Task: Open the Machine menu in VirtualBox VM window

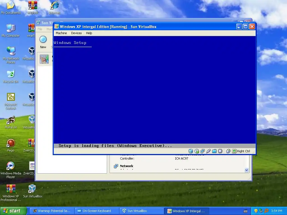Action: click(61, 33)
